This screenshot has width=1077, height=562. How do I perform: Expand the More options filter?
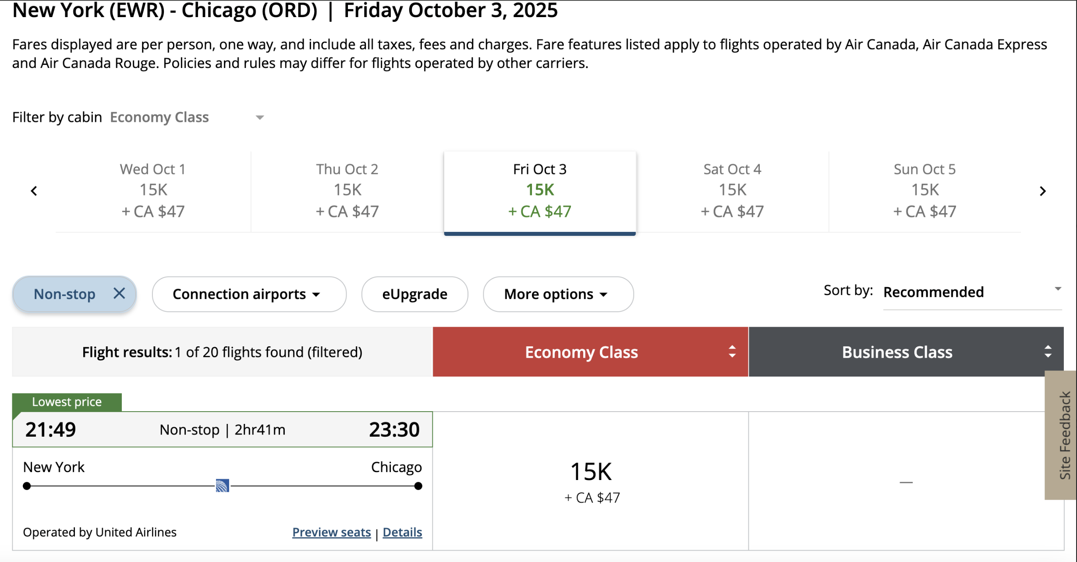(558, 294)
